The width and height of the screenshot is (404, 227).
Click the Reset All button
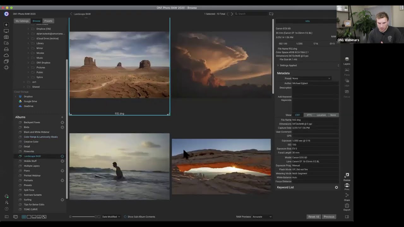click(x=314, y=217)
